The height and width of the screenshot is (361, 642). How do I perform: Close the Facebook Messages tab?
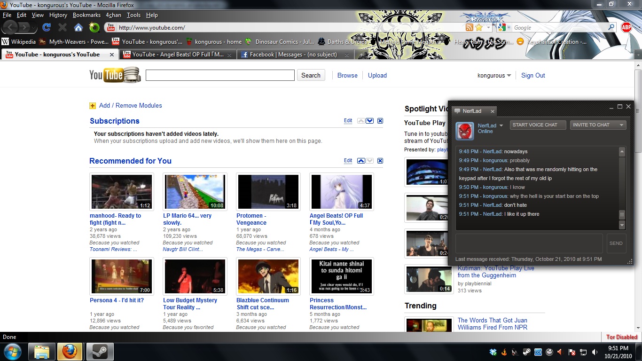click(x=346, y=55)
